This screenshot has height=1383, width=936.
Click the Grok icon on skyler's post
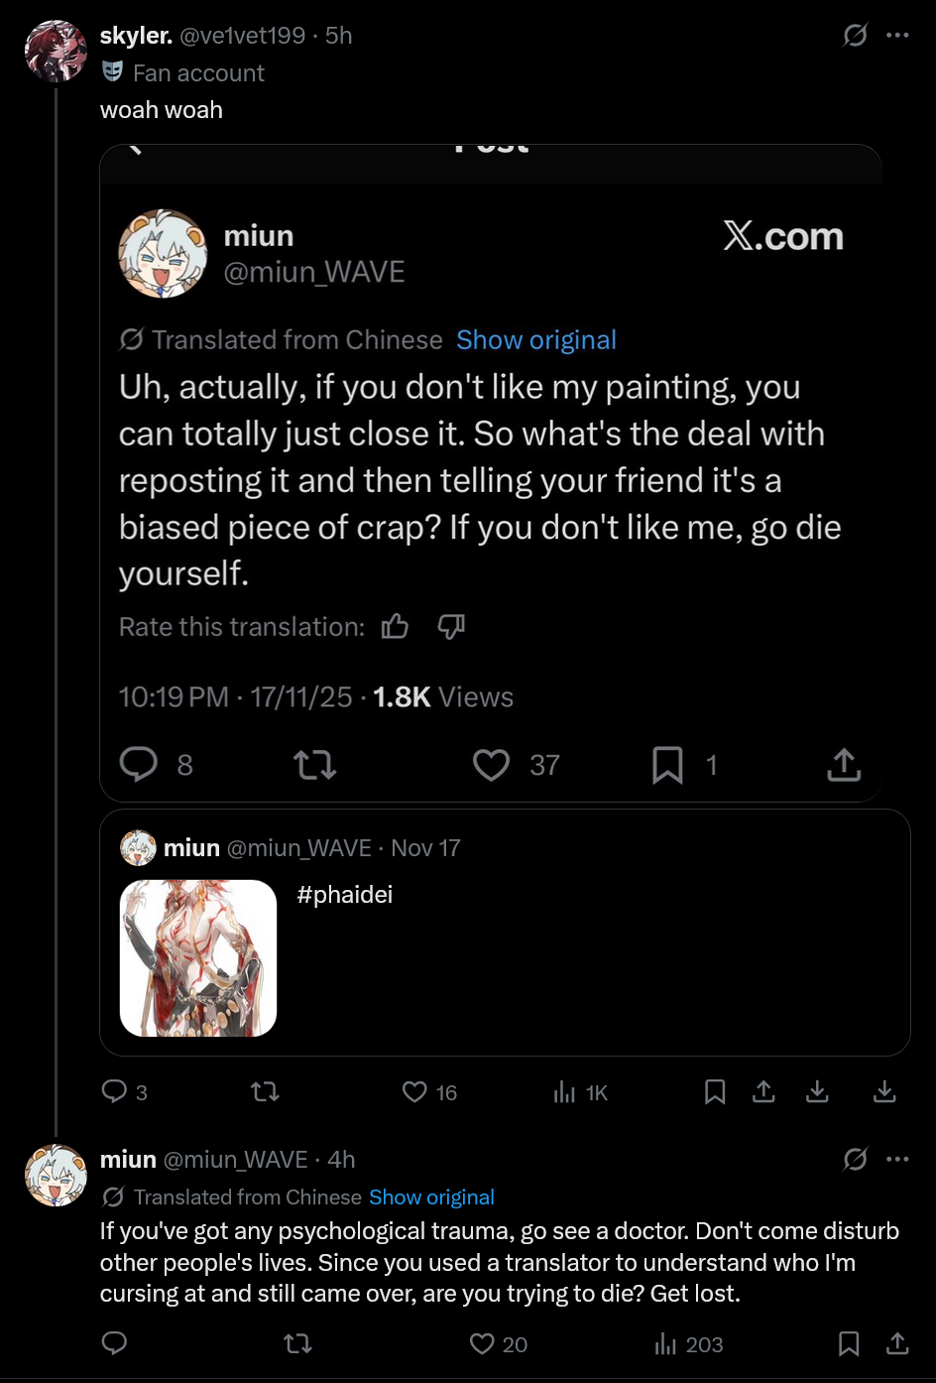point(855,36)
